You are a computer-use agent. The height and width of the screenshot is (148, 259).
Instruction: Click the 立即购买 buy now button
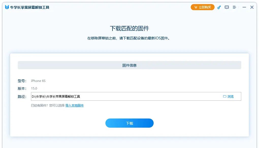tap(203, 7)
